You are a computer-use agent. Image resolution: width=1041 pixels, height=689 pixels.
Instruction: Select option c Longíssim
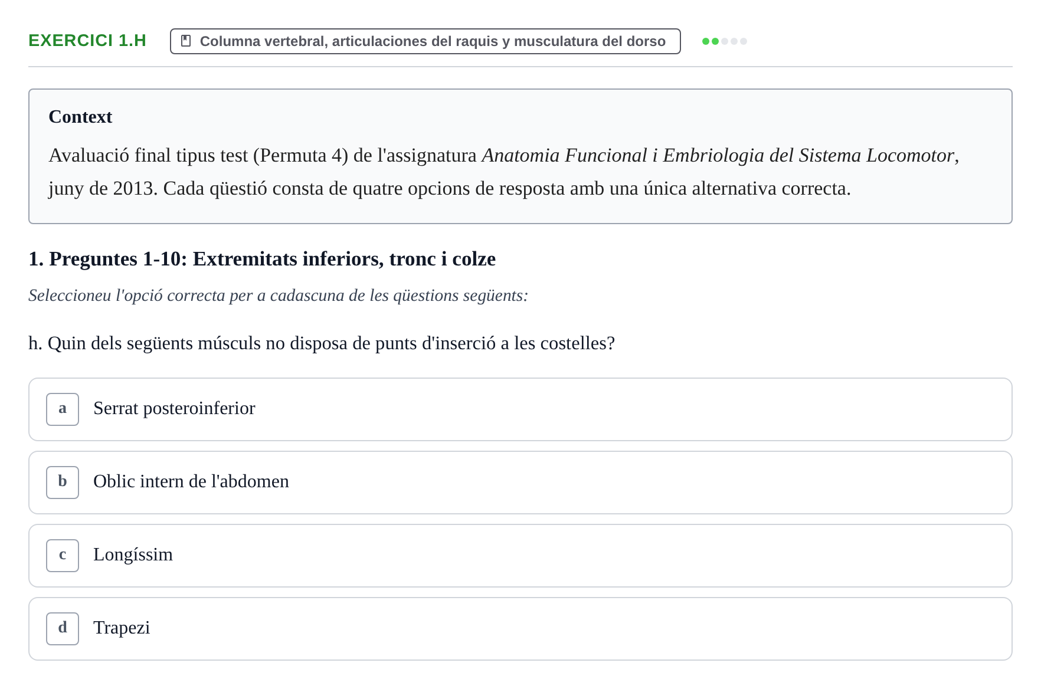click(x=520, y=556)
